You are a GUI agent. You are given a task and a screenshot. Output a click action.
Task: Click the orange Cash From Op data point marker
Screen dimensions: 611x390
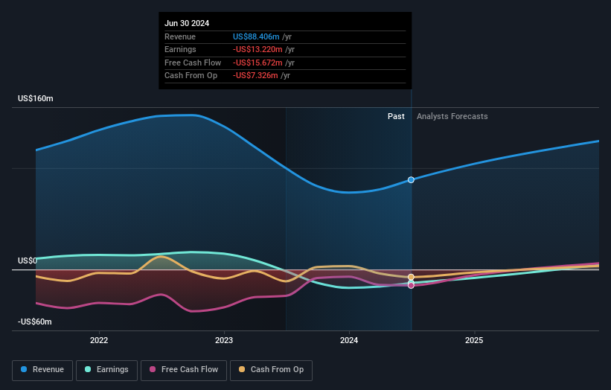[x=411, y=278]
